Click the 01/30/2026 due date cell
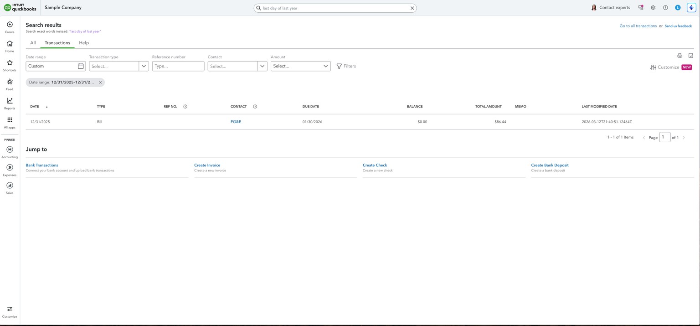700x326 pixels. coord(312,122)
